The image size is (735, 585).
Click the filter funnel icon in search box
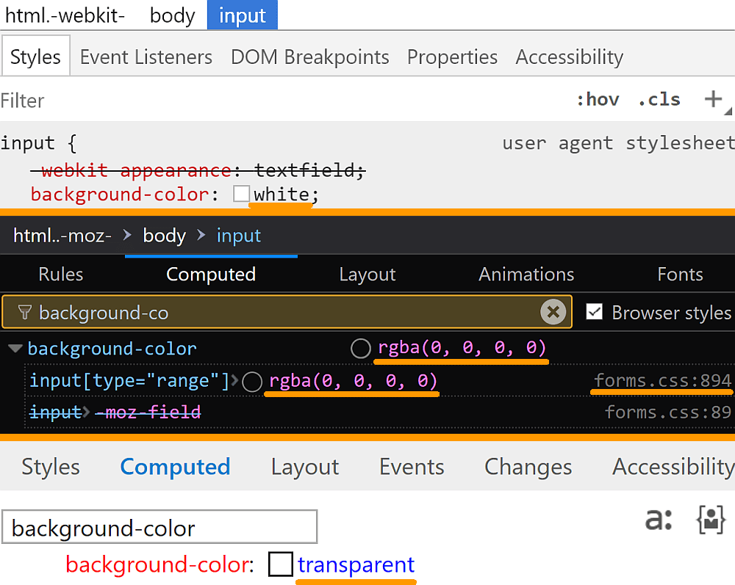pyautogui.click(x=24, y=313)
